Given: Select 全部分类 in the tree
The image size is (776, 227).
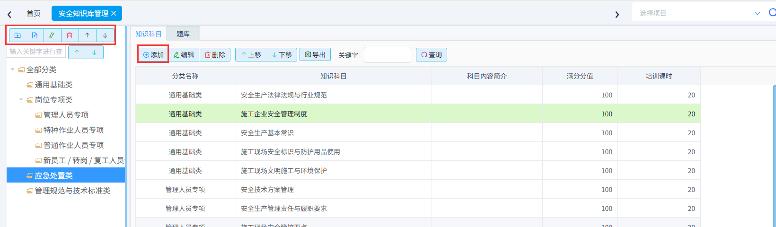Looking at the screenshot, I should pos(41,70).
